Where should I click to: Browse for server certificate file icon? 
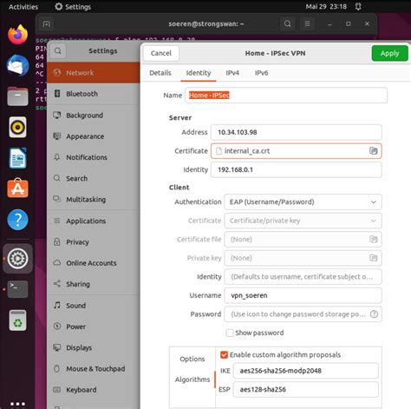click(x=373, y=151)
